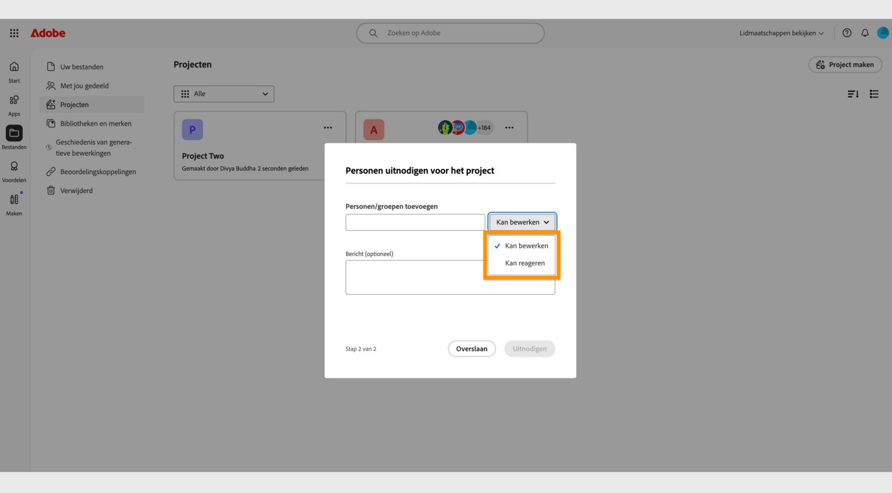The height and width of the screenshot is (493, 892).
Task: Click the Zoeken op Adobe search box
Action: pos(450,33)
